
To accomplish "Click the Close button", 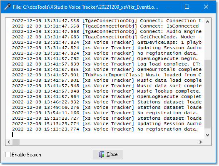I will pos(108,154).
